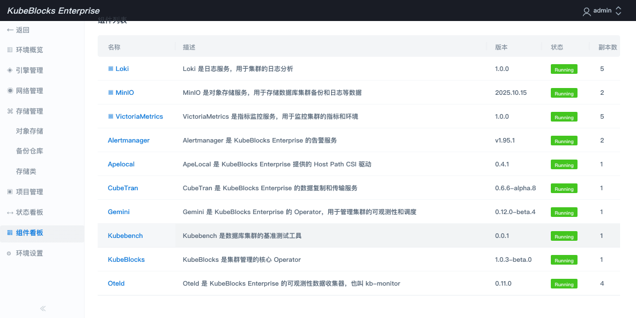
Task: Click the Running badge for Loki
Action: pyautogui.click(x=564, y=69)
